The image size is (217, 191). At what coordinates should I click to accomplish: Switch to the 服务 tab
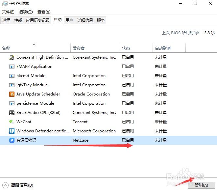pyautogui.click(x=101, y=20)
